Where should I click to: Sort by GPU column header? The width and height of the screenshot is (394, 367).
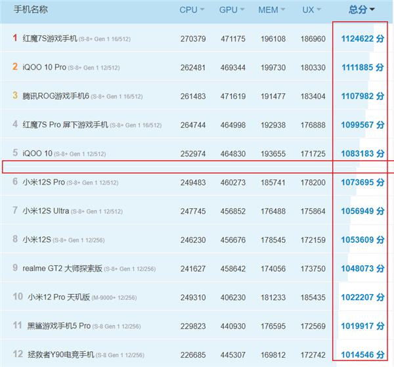click(231, 10)
